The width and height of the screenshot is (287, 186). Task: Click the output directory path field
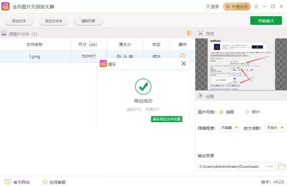pyautogui.click(x=232, y=166)
